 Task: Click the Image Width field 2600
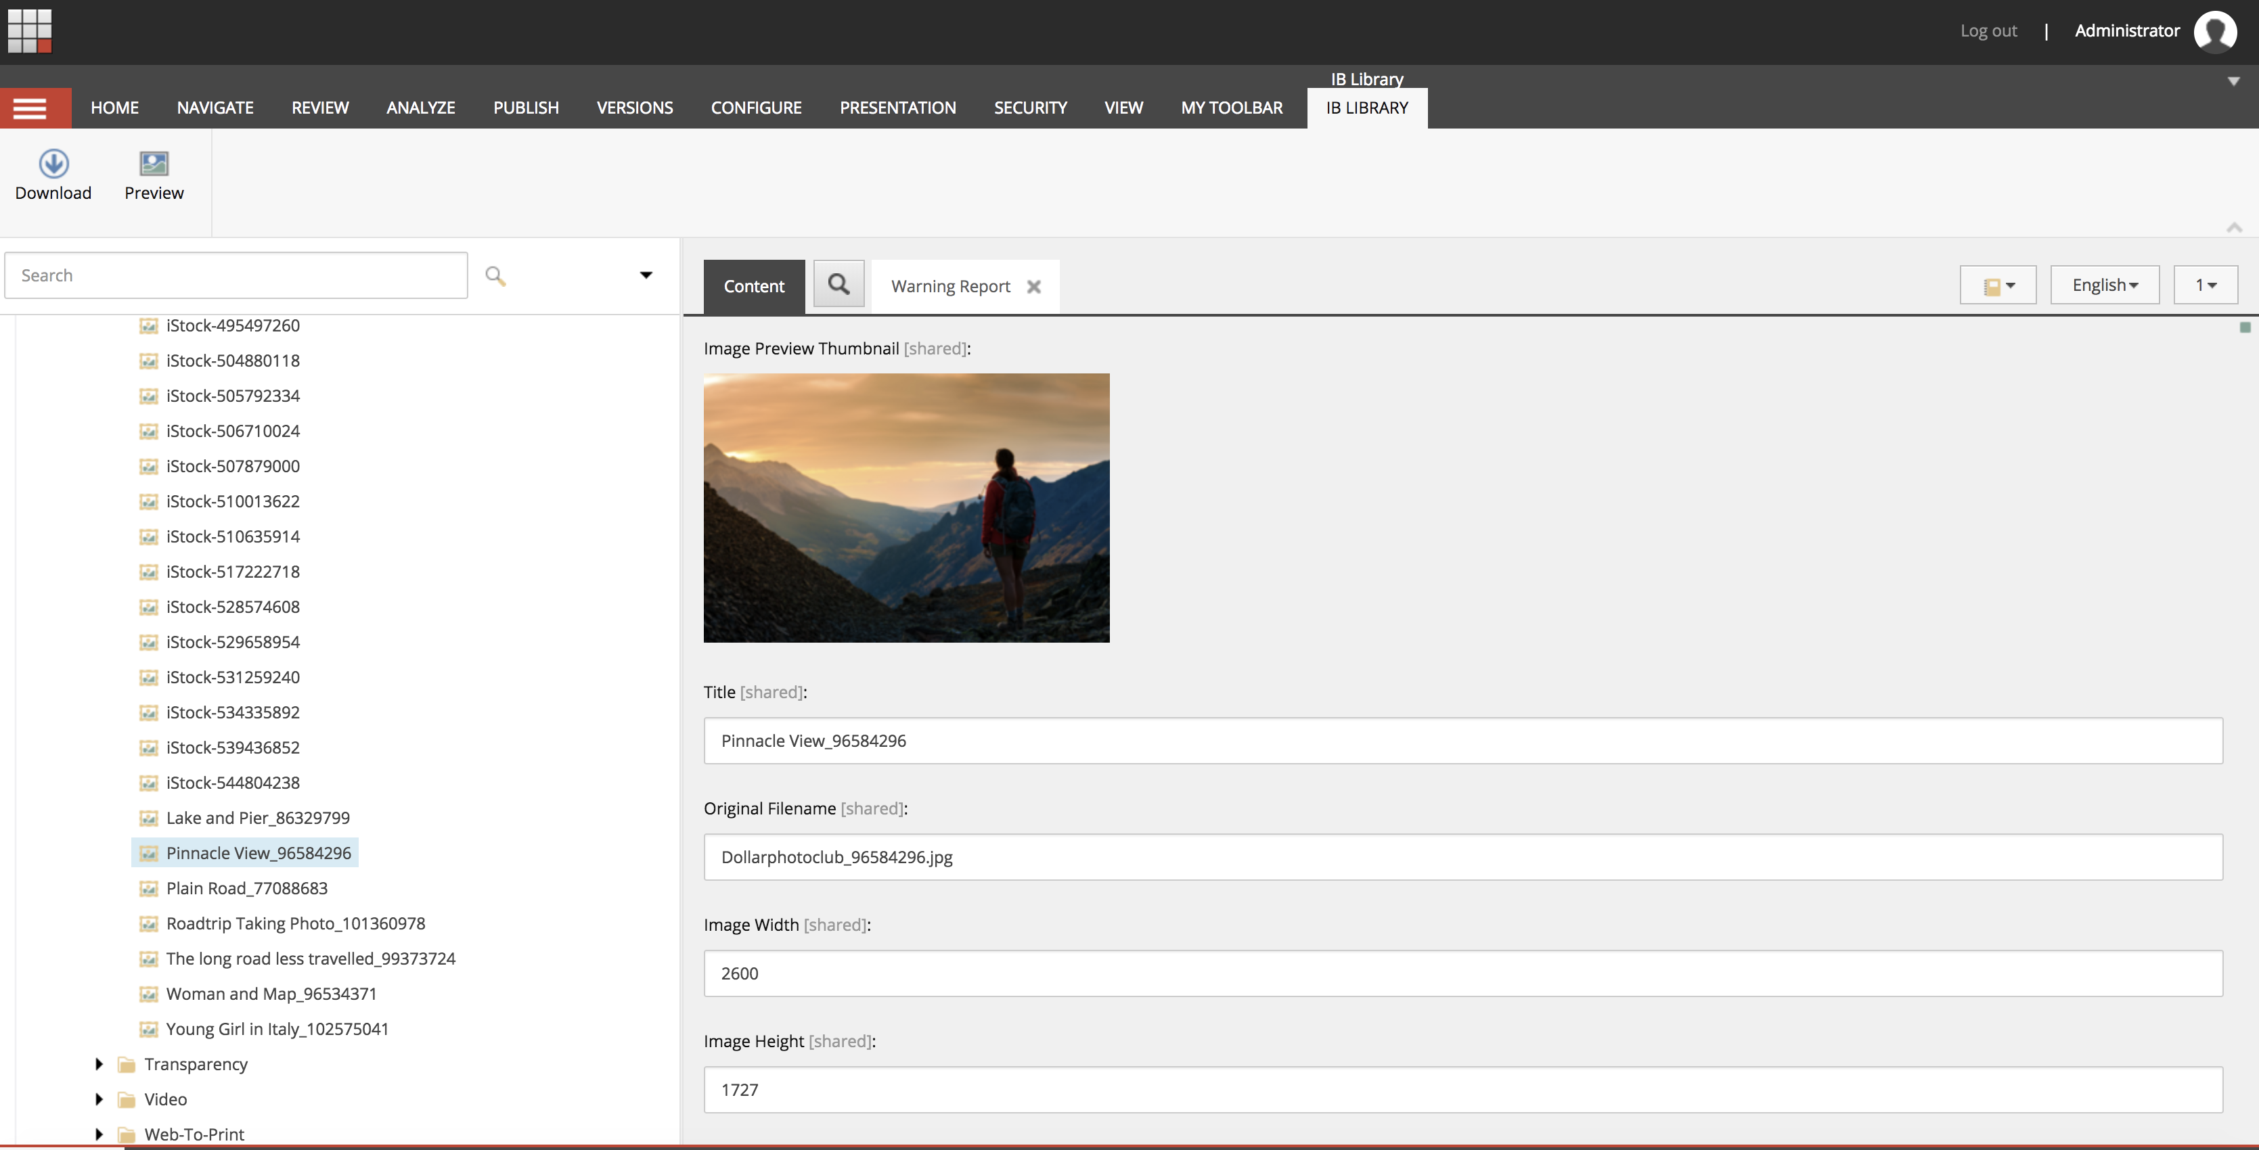coord(1462,973)
